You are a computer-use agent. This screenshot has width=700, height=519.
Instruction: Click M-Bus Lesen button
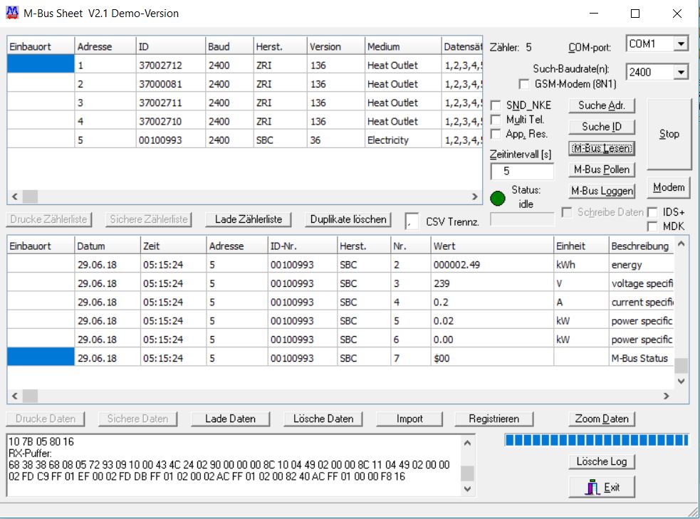[x=601, y=148]
